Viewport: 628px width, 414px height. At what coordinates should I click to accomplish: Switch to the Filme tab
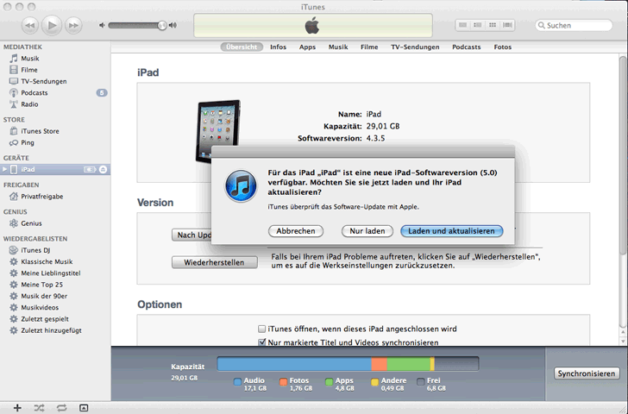(369, 47)
